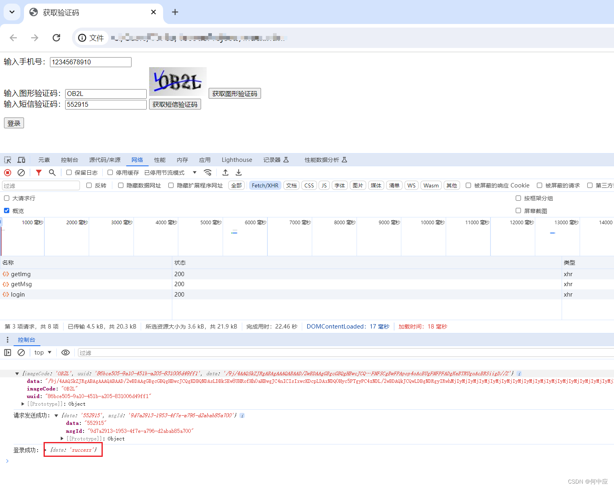The height and width of the screenshot is (488, 614).
Task: Close the 获取验证码 browser tab
Action: point(153,12)
